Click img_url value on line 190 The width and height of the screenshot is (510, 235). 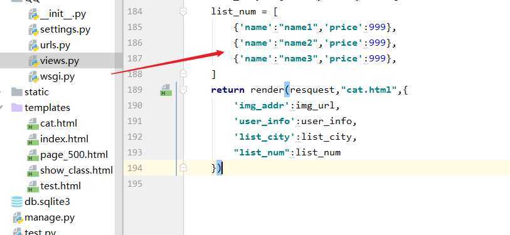click(314, 106)
